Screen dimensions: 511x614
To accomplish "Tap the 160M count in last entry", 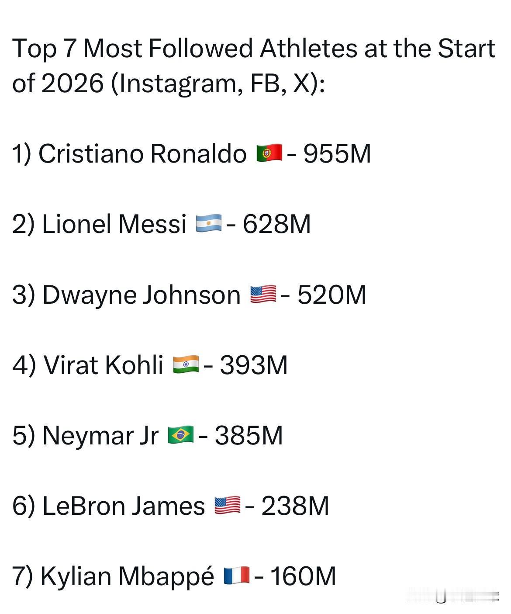I will 303,576.
